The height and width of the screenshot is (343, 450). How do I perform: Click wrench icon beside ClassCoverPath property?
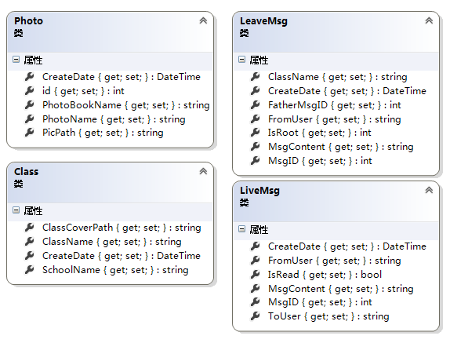click(x=30, y=228)
